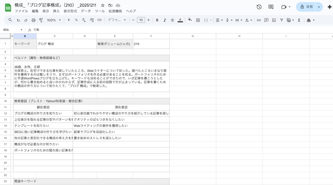This screenshot has height=185, width=333.
Task: Redo the last action
Action: click(26, 20)
